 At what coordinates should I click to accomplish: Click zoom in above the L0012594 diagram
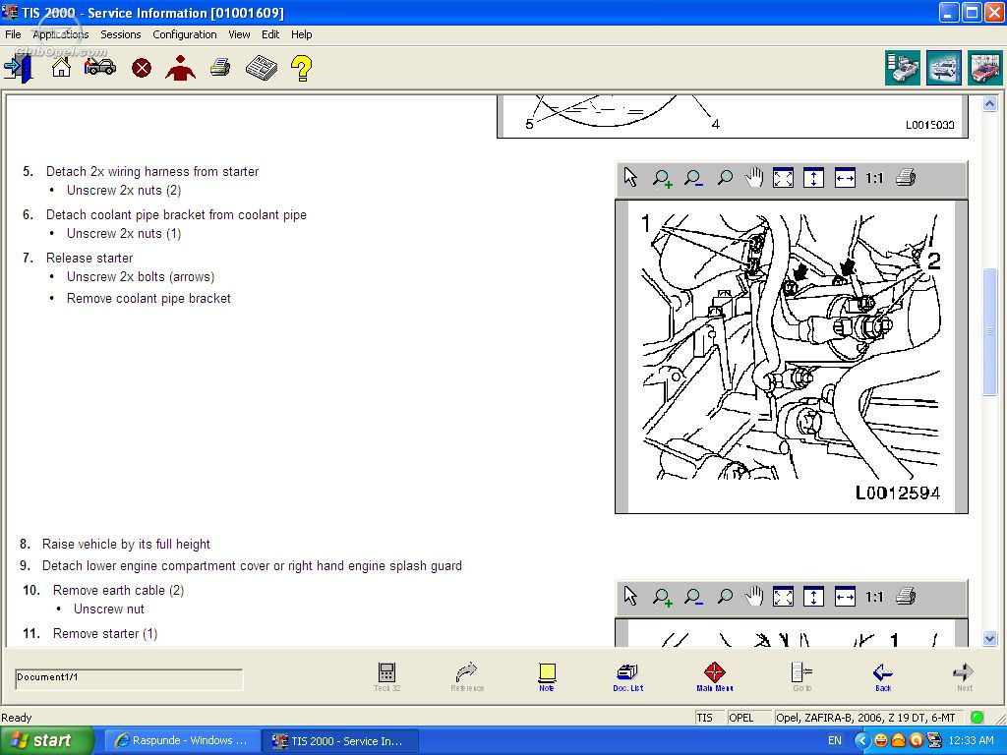click(662, 178)
